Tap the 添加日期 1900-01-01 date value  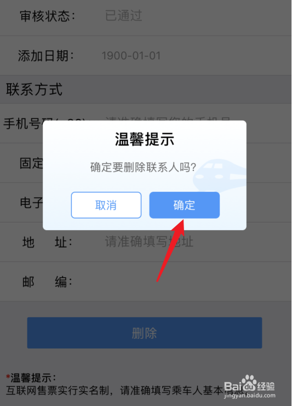coord(131,56)
